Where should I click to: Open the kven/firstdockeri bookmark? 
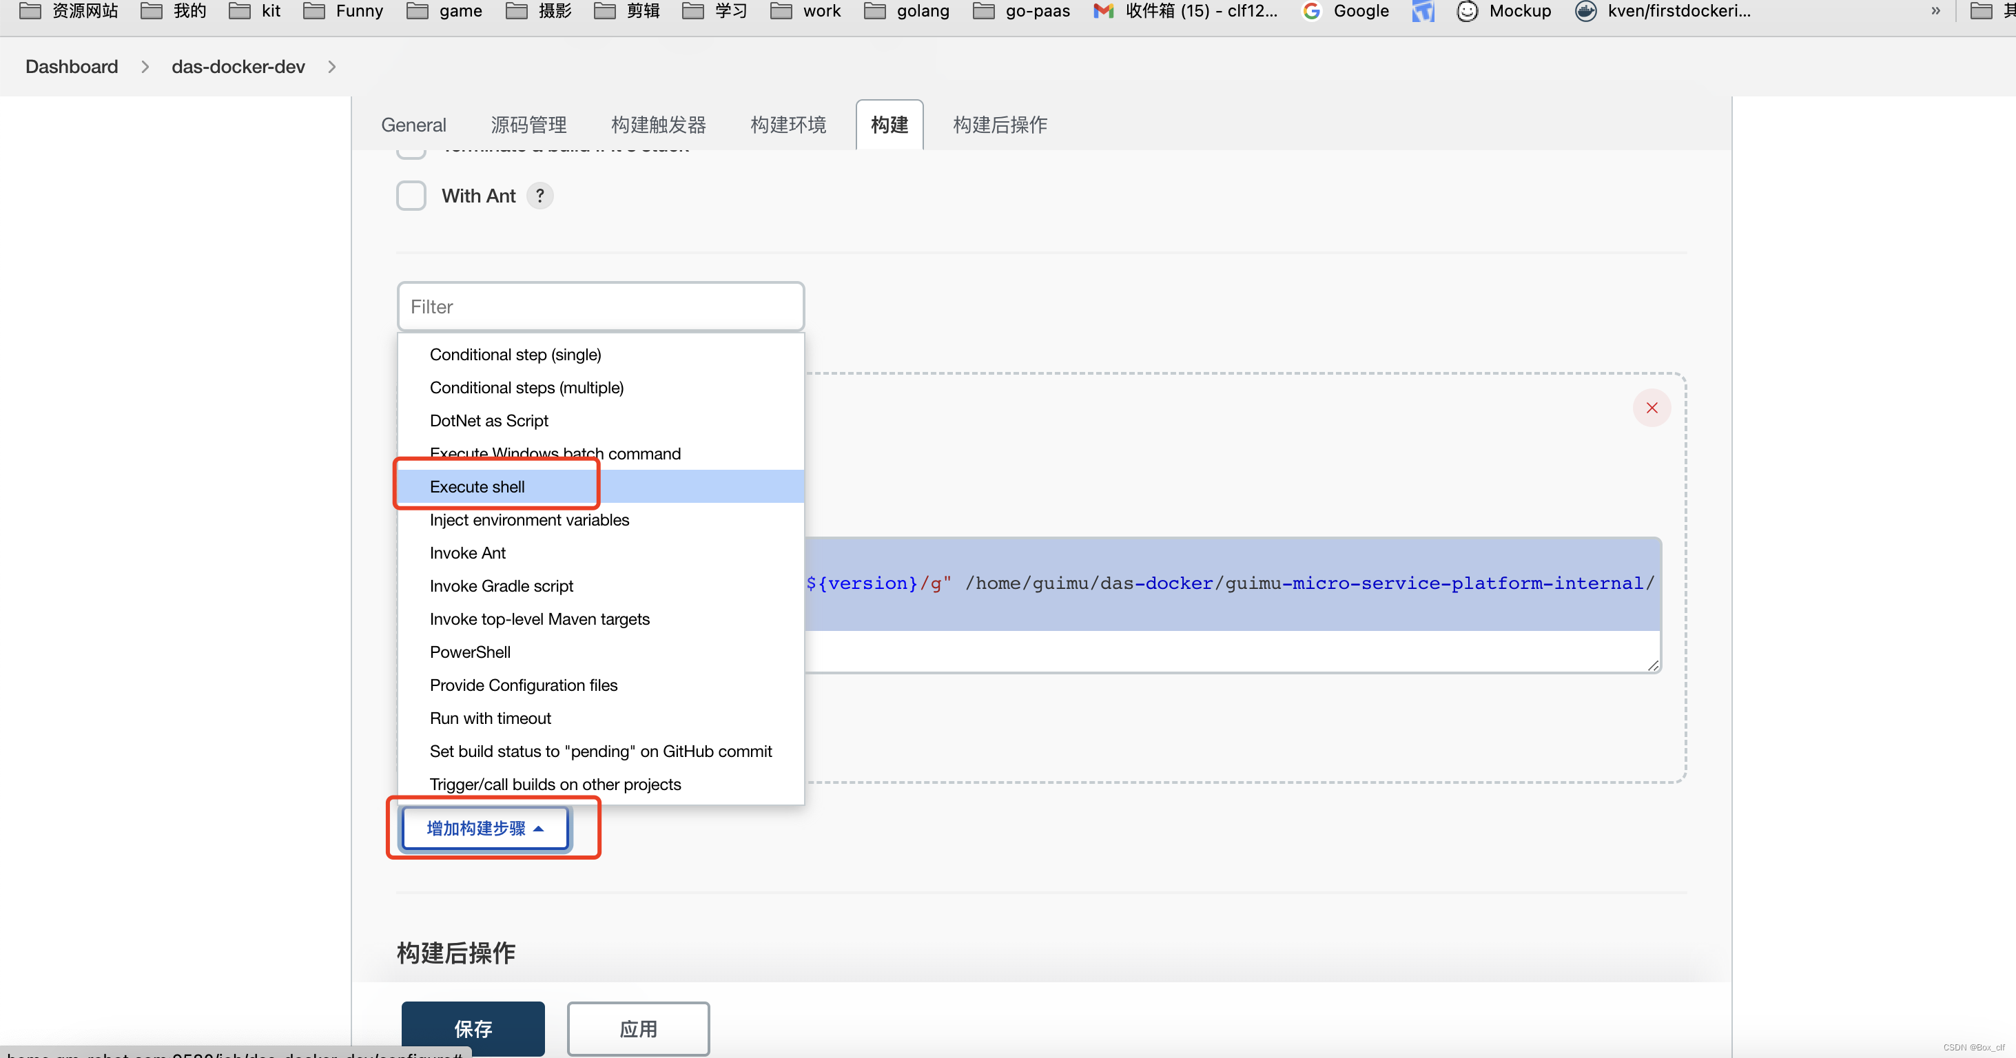pyautogui.click(x=1663, y=11)
